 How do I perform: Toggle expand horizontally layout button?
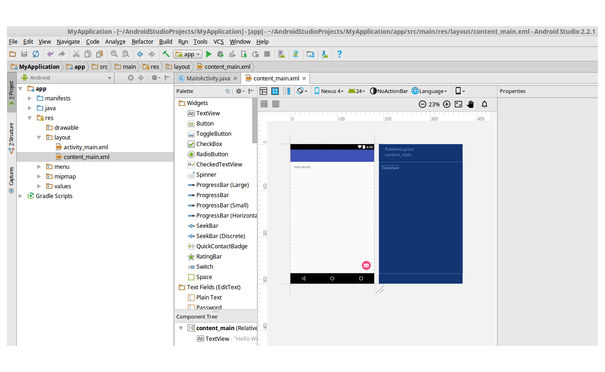pyautogui.click(x=264, y=104)
